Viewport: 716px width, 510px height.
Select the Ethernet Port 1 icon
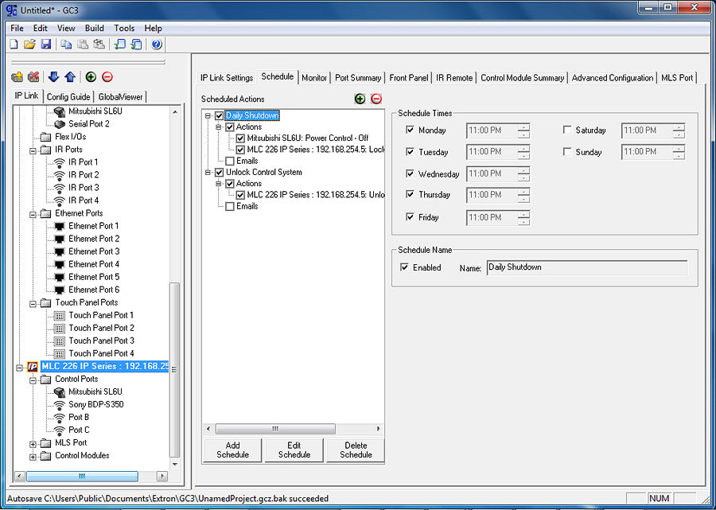pyautogui.click(x=60, y=226)
